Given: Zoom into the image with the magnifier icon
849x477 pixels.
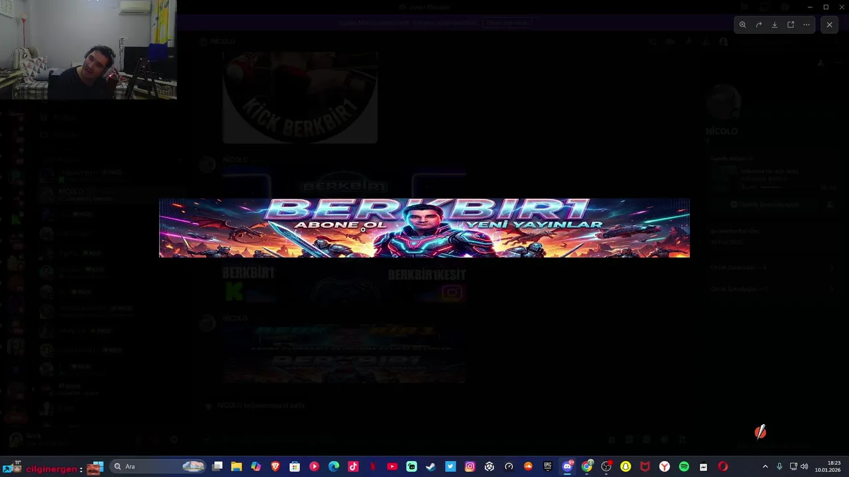Looking at the screenshot, I should tap(743, 25).
